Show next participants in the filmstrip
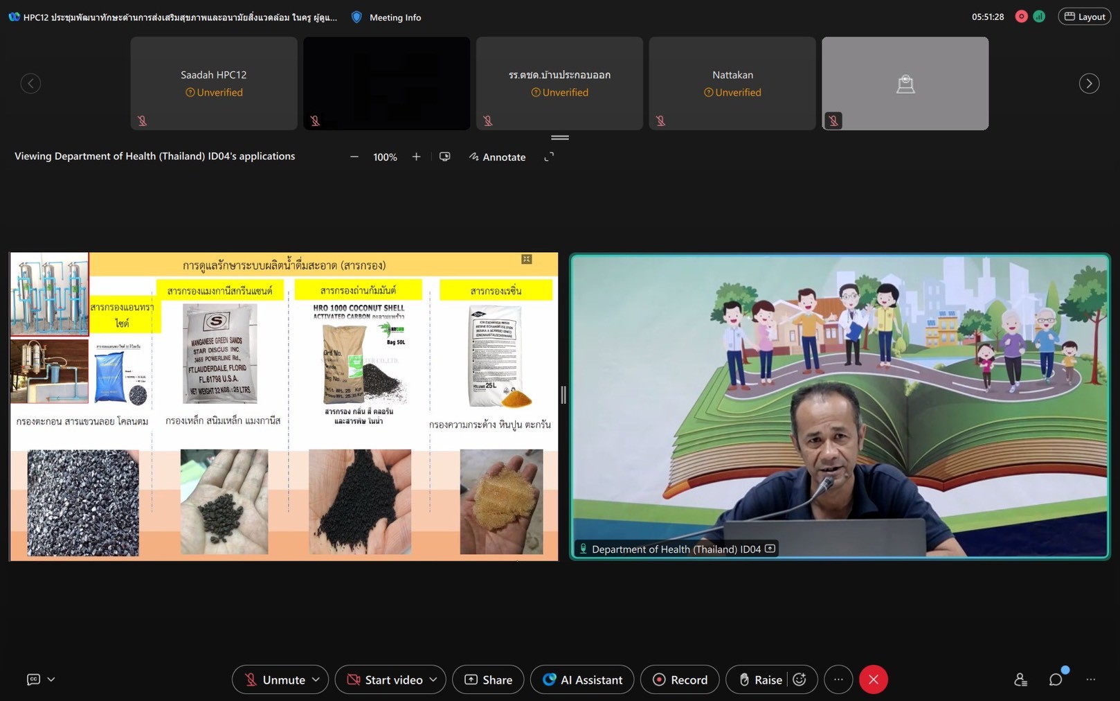Image resolution: width=1120 pixels, height=701 pixels. [x=1089, y=84]
